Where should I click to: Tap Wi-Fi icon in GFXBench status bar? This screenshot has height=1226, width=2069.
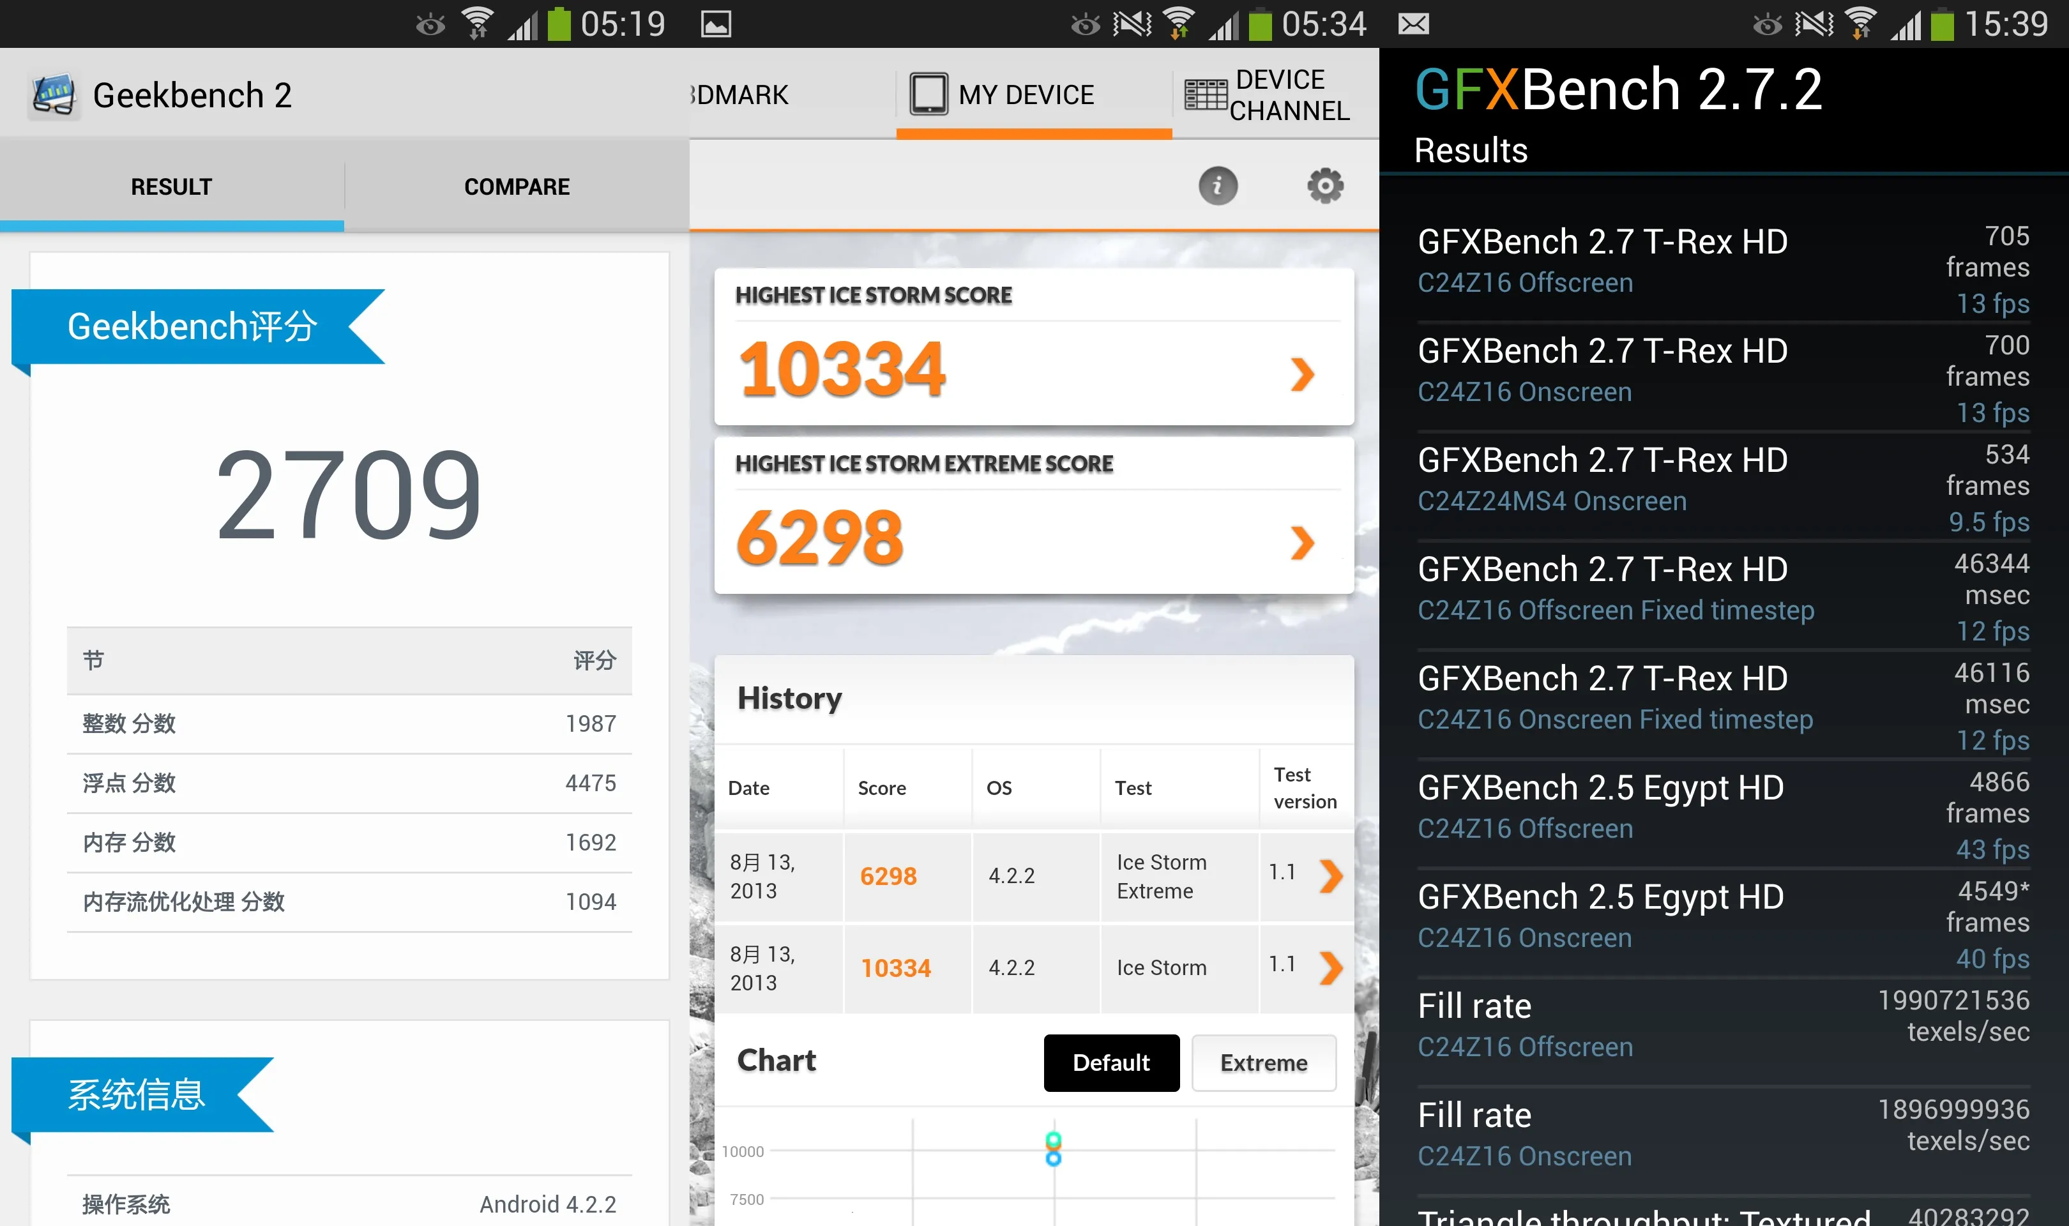(x=1860, y=23)
